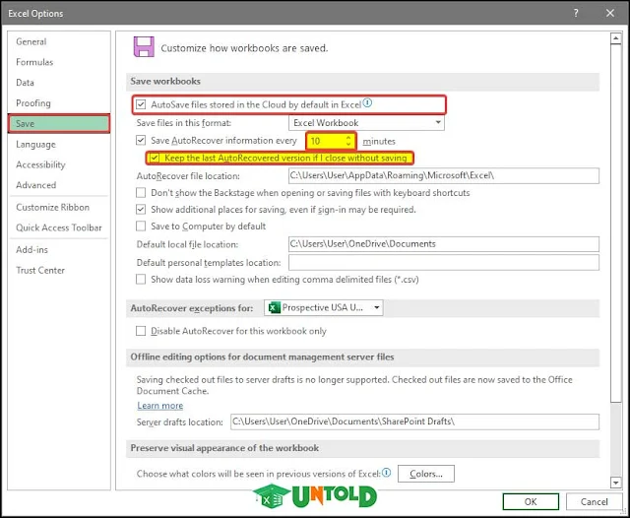Open the Help question mark button
This screenshot has width=630, height=518.
[576, 13]
